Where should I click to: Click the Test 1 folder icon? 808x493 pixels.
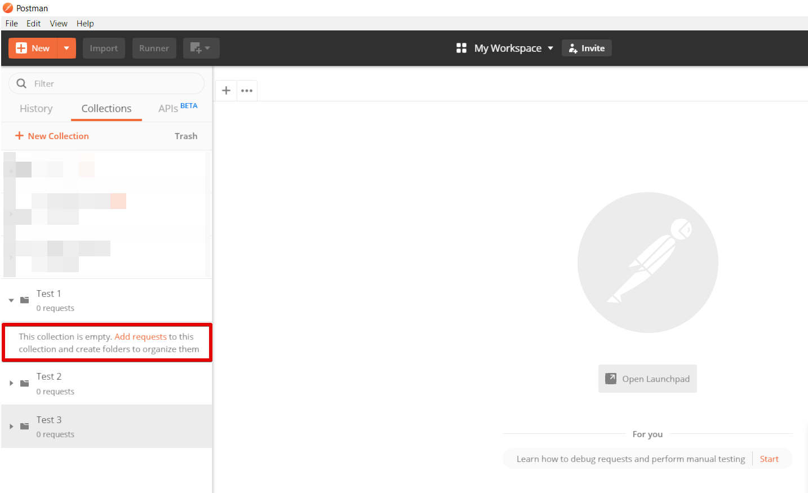coord(25,300)
